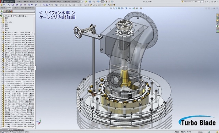Expand the サイフォン水車 top assembly node
The height and width of the screenshot is (133, 219).
coord(1,16)
